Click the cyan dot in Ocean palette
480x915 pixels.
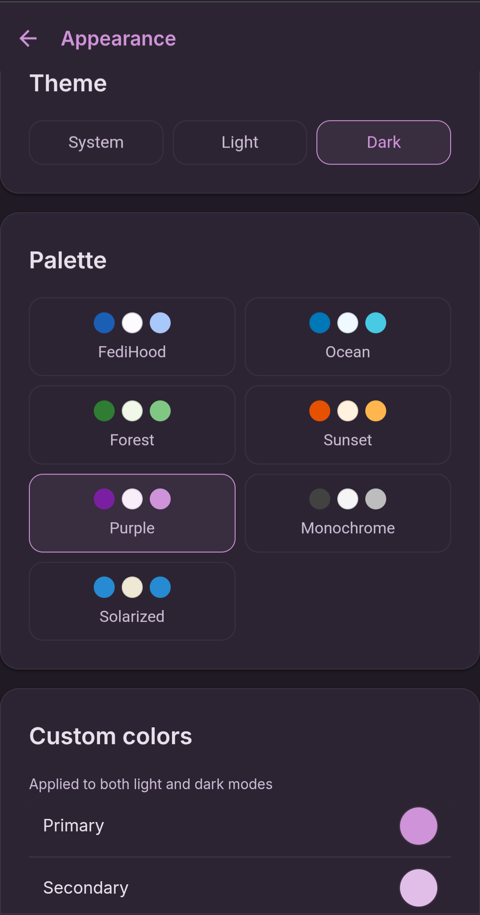click(376, 323)
